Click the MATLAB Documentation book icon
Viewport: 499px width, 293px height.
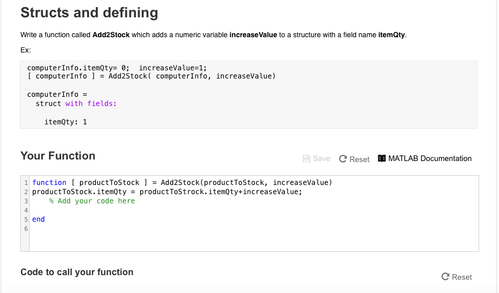(382, 158)
